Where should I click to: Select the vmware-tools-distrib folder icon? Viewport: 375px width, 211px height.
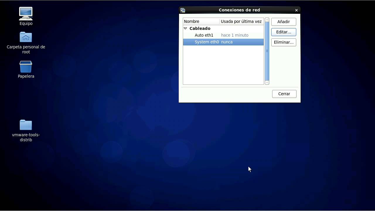pos(26,125)
